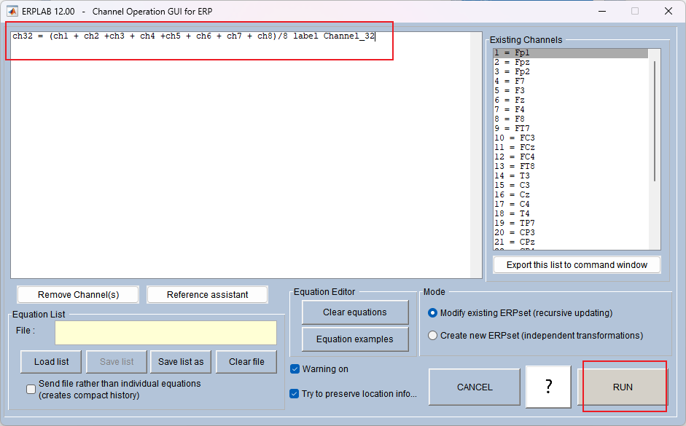Check 'Send file rather than individual equations'

(x=31, y=388)
